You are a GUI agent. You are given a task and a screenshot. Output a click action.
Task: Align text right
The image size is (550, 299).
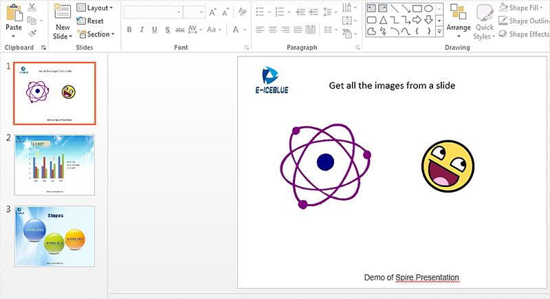tap(285, 30)
